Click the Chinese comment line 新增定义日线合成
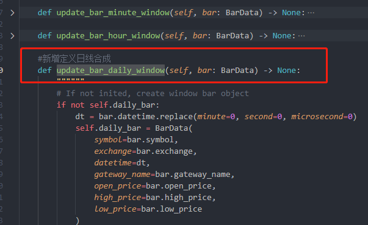368x225 pixels. 74,59
